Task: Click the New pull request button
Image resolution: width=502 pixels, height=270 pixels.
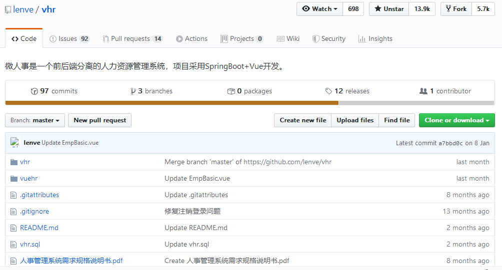Action: pos(100,120)
